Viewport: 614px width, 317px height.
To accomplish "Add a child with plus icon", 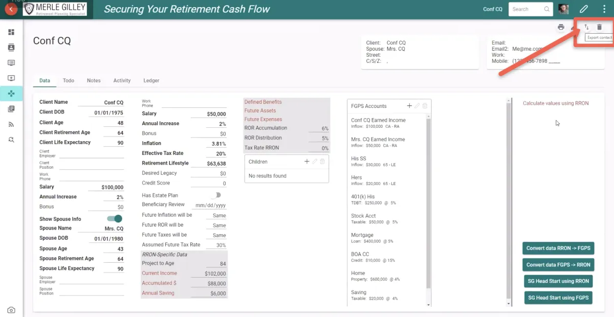I will pyautogui.click(x=307, y=162).
